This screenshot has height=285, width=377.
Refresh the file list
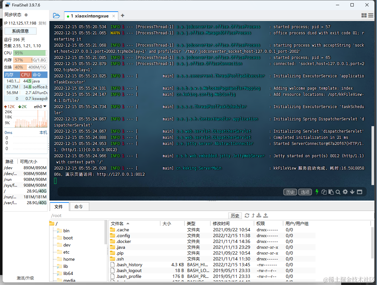click(x=247, y=215)
